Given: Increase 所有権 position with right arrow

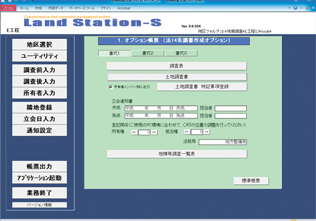Looking at the screenshot, I should click(154, 132).
